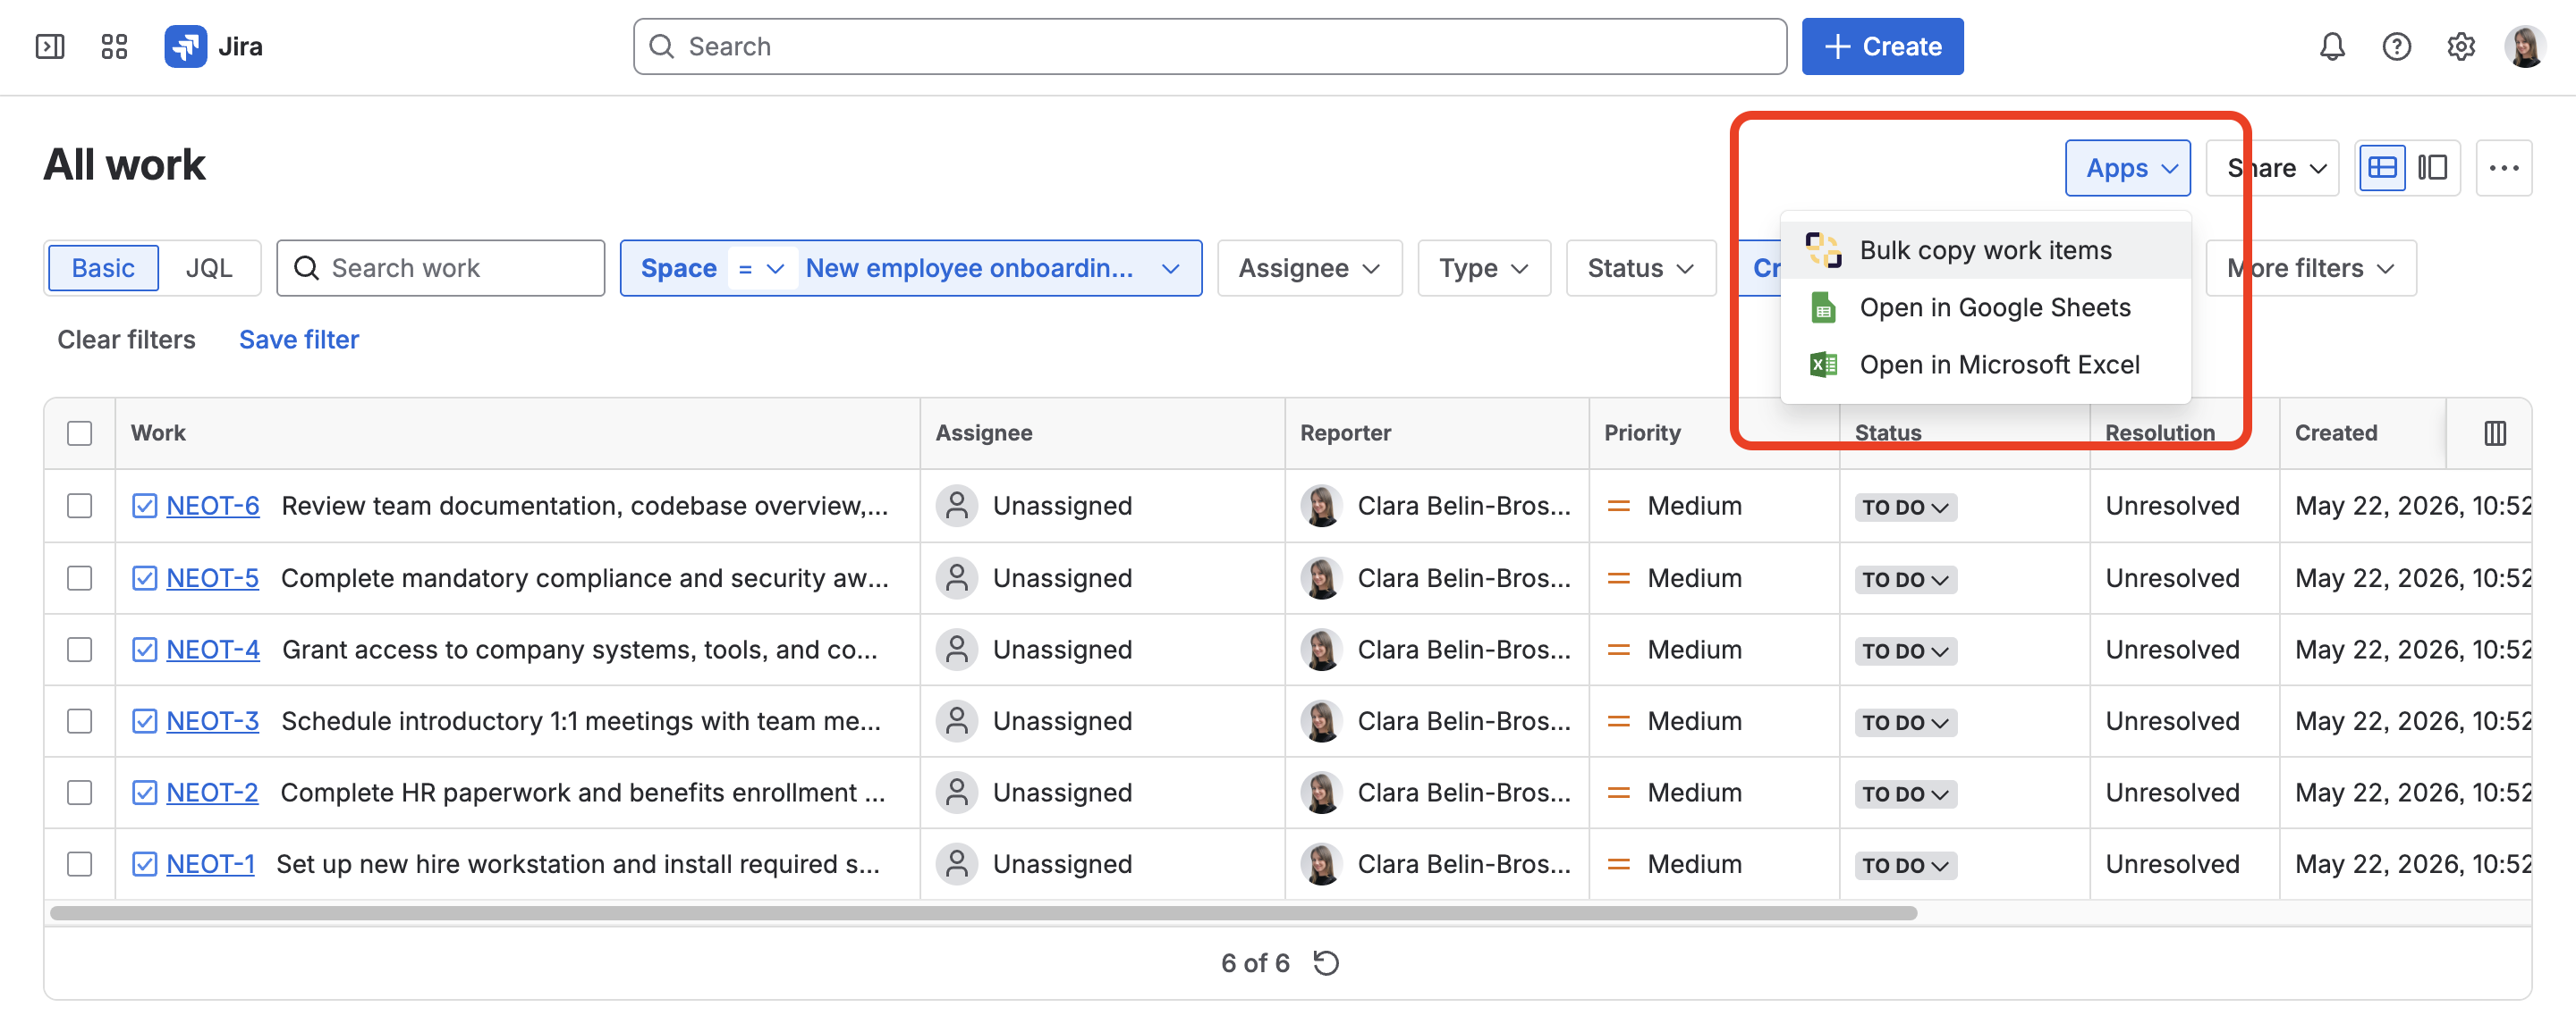This screenshot has height=1024, width=2576.
Task: Open the user profile avatar
Action: (x=2524, y=46)
